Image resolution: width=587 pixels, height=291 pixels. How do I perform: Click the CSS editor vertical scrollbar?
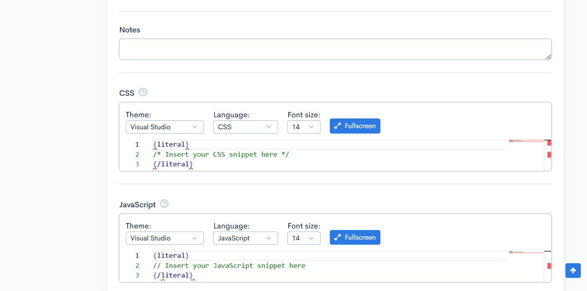(x=548, y=155)
